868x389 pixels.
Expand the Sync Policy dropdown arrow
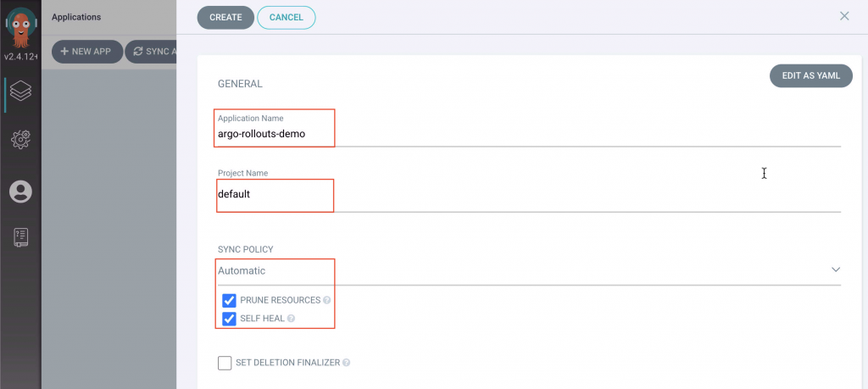(836, 270)
